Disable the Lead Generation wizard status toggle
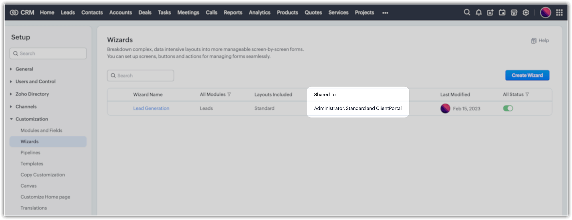Image resolution: width=572 pixels, height=220 pixels. coord(508,108)
